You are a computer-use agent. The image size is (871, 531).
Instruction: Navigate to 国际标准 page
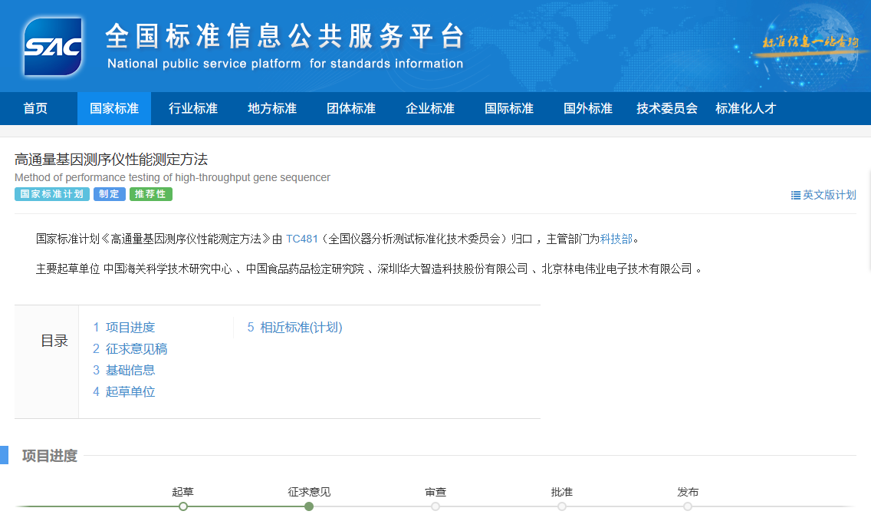coord(509,108)
